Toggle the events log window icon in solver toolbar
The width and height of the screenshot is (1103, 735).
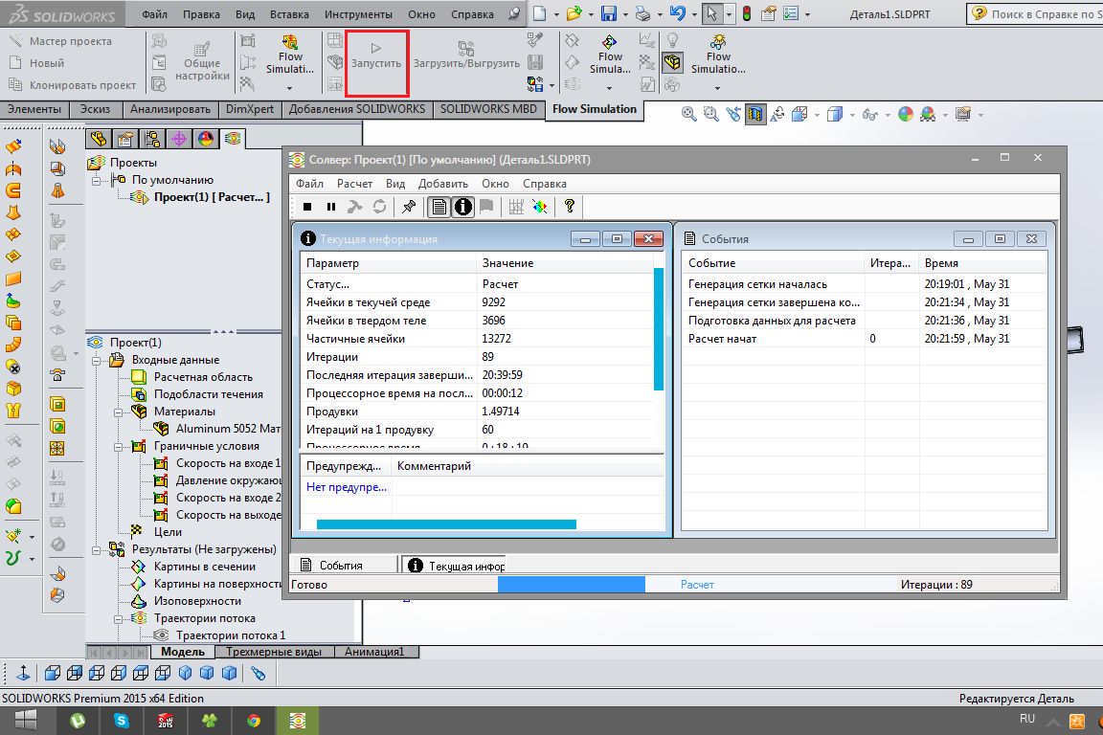pyautogui.click(x=439, y=207)
